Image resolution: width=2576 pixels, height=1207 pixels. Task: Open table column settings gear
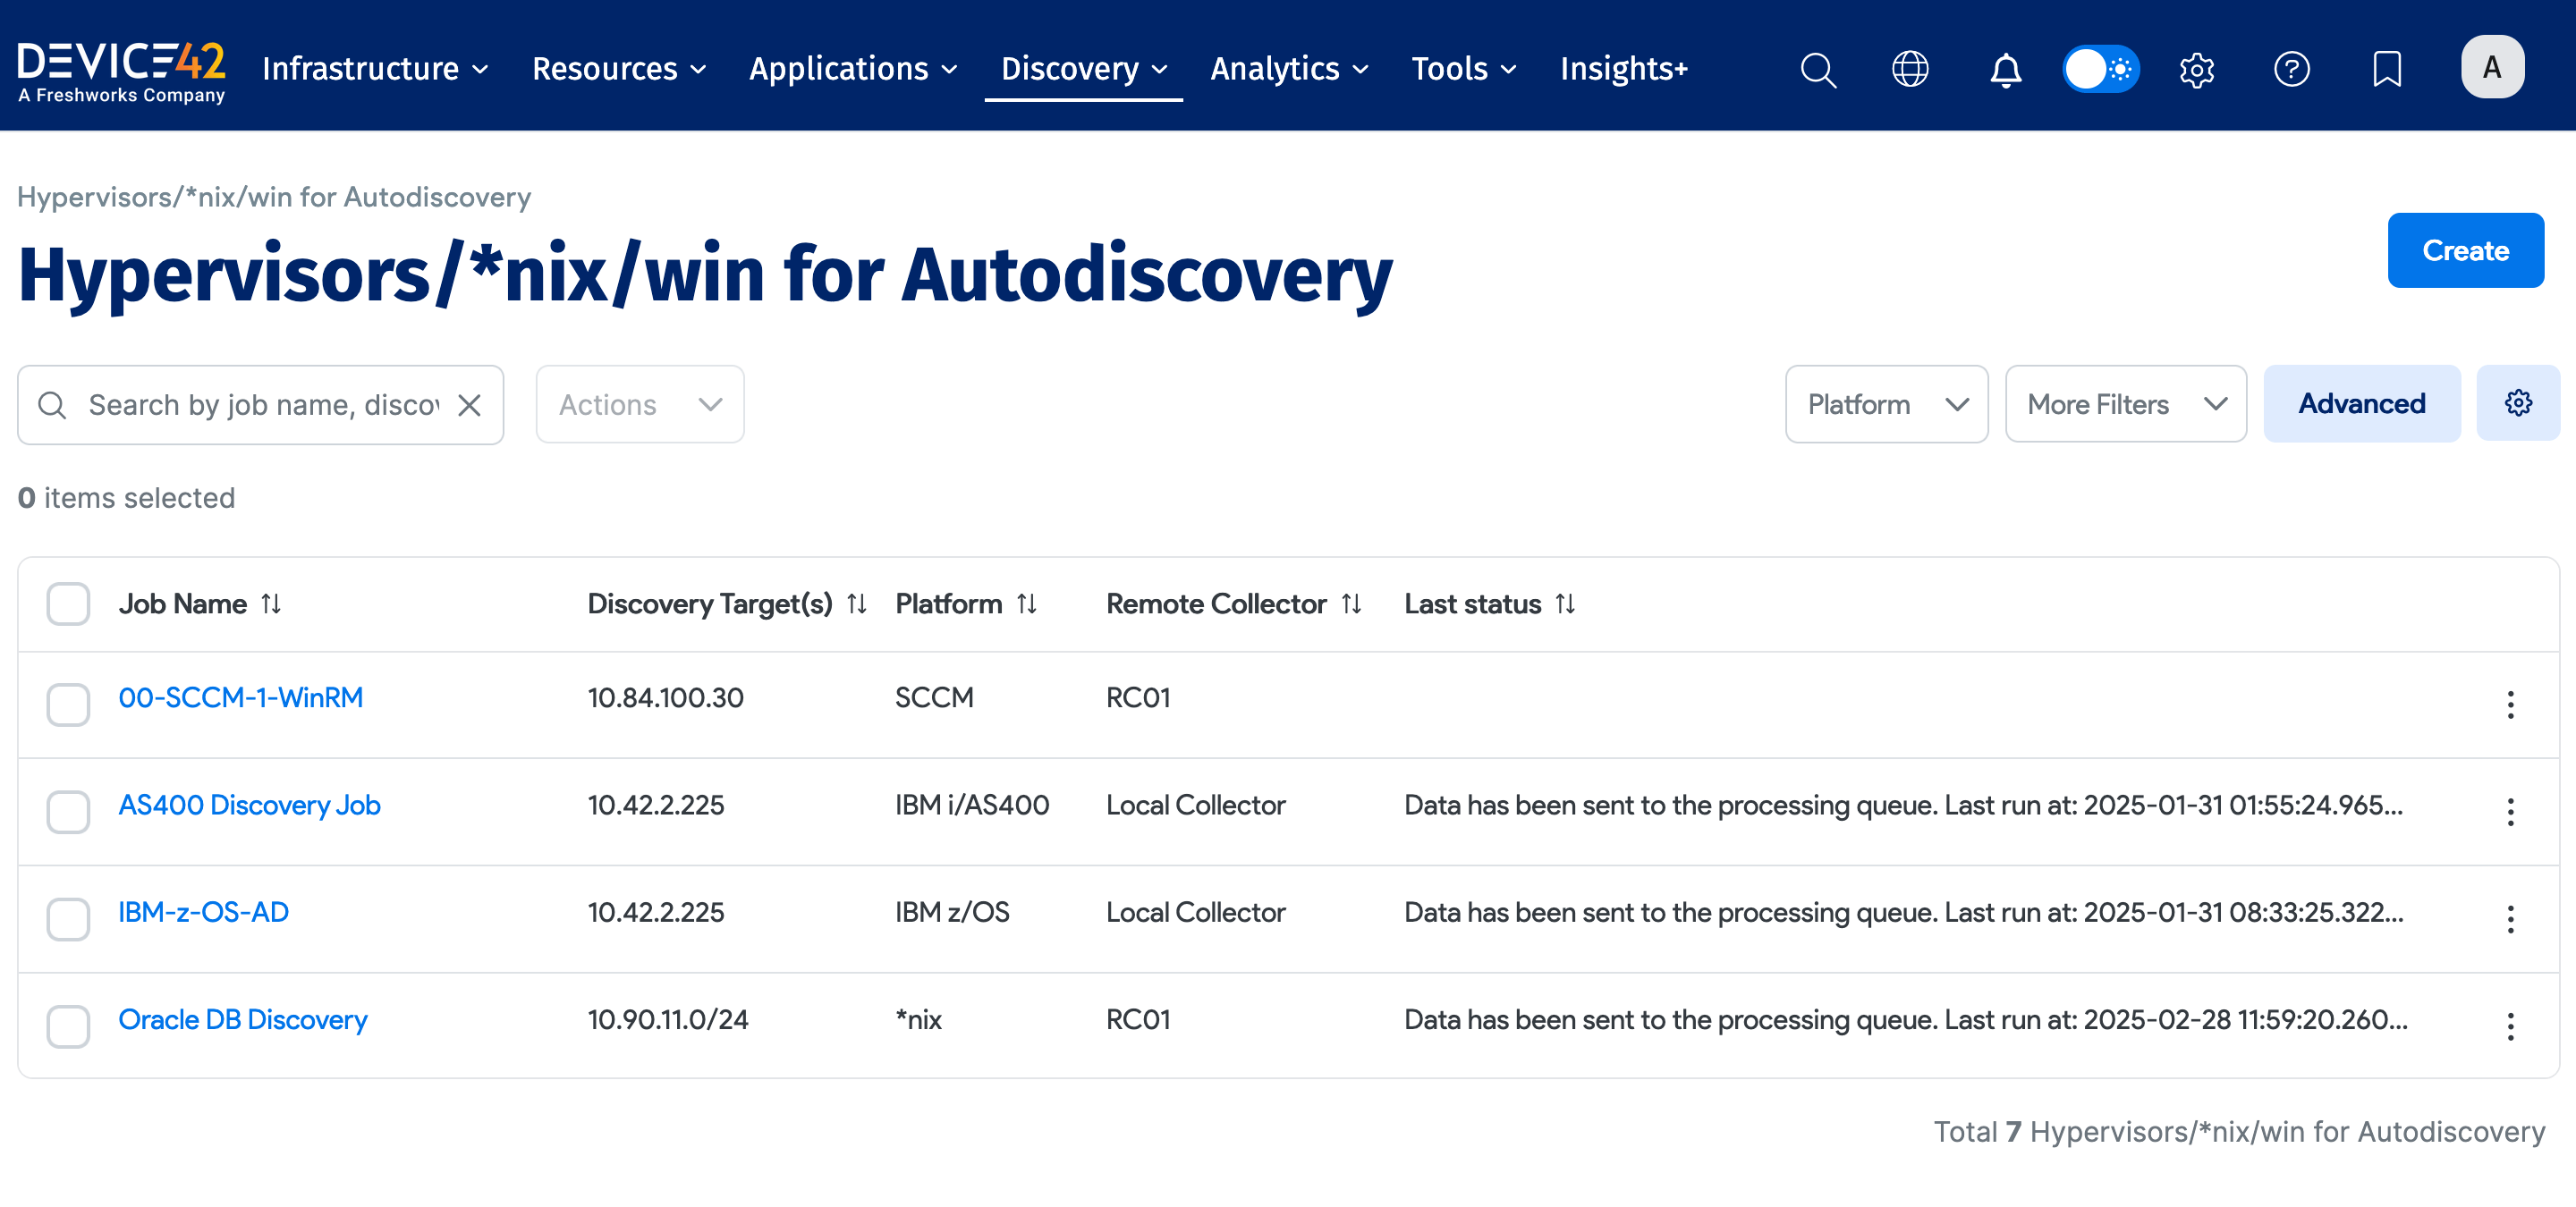[x=2517, y=402]
